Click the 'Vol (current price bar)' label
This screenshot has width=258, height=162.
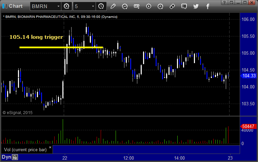25,150
